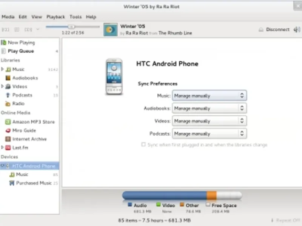Open the Podcasts sync preference dropdown
The height and width of the screenshot is (226, 302).
coord(210,134)
